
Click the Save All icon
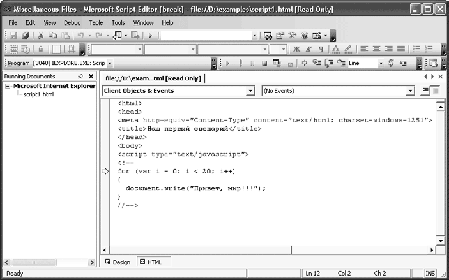[x=26, y=36]
